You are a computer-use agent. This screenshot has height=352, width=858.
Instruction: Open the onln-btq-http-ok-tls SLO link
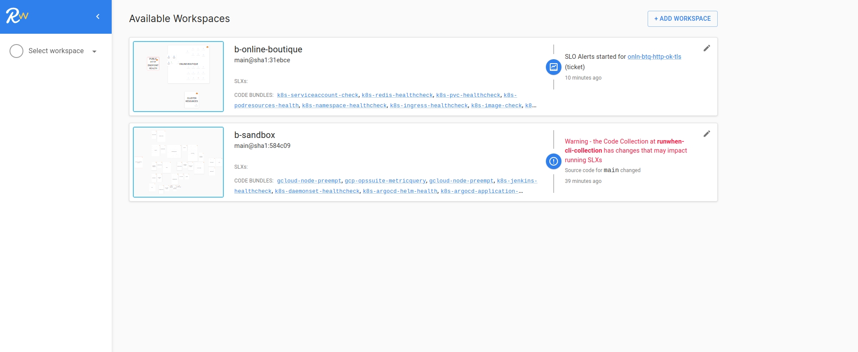pos(654,57)
